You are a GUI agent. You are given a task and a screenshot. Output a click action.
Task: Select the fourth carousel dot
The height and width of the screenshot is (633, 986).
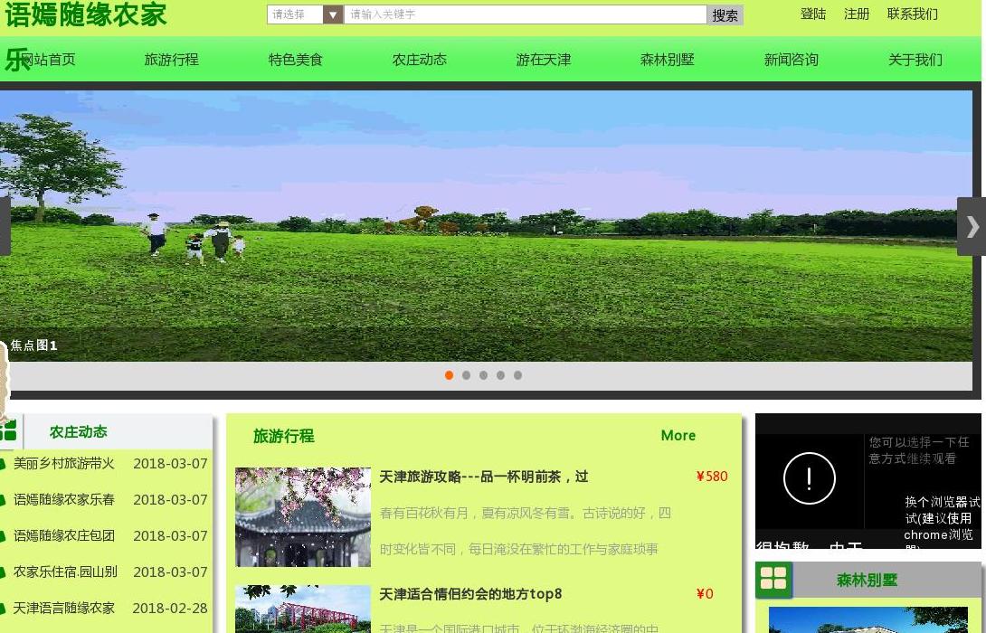pyautogui.click(x=500, y=375)
